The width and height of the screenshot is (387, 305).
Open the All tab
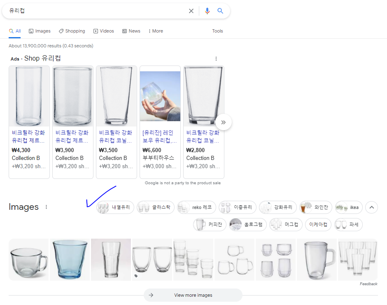(15, 31)
